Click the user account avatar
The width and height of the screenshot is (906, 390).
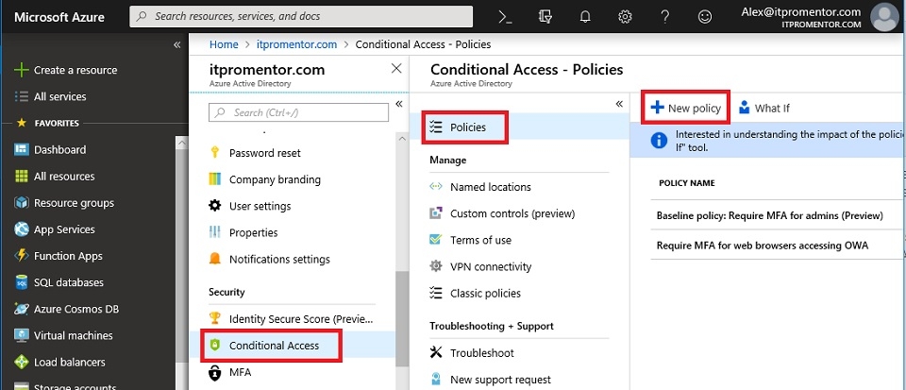[884, 17]
